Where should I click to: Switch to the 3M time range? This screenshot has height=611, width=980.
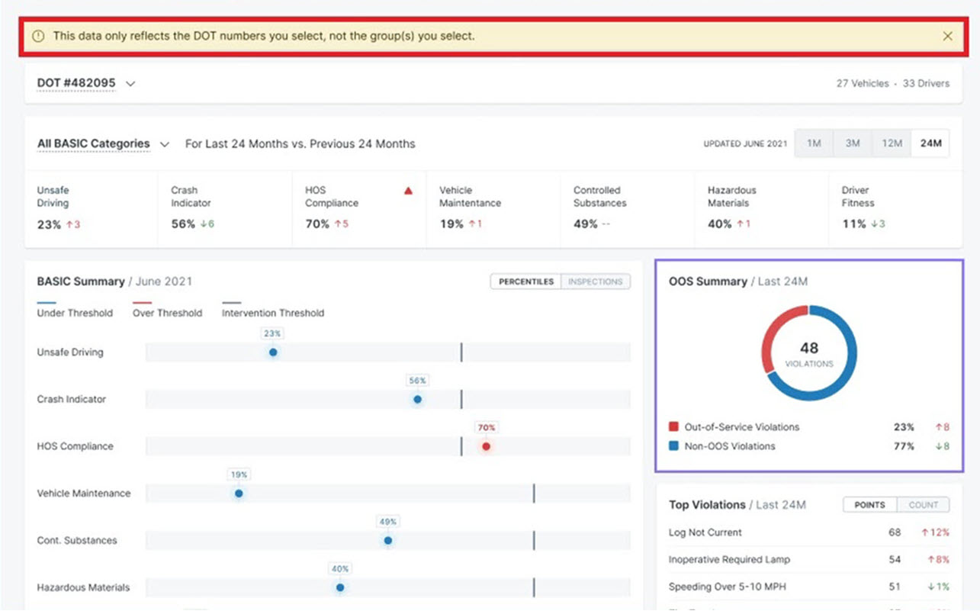[853, 143]
